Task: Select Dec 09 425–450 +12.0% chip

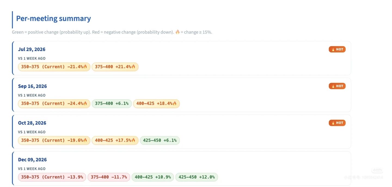Action: (x=197, y=177)
